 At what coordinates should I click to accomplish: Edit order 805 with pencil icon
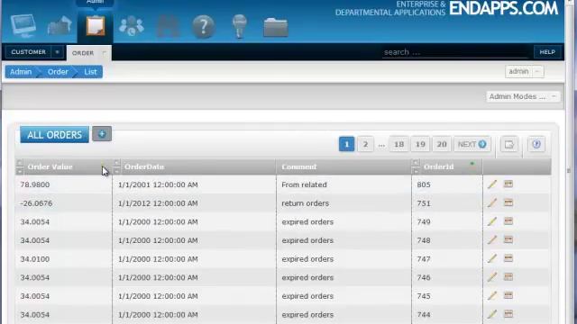(492, 184)
